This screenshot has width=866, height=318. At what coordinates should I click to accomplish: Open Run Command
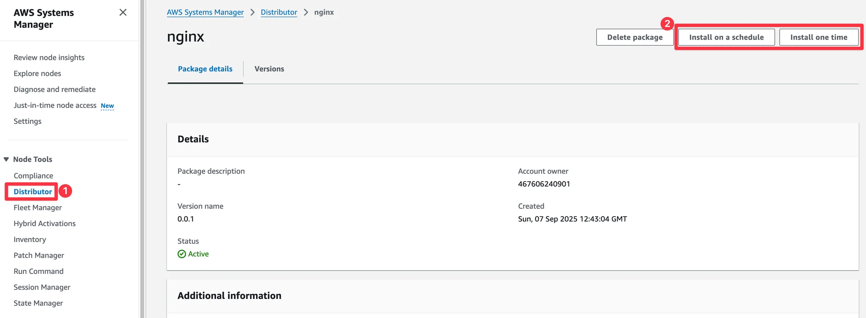38,272
